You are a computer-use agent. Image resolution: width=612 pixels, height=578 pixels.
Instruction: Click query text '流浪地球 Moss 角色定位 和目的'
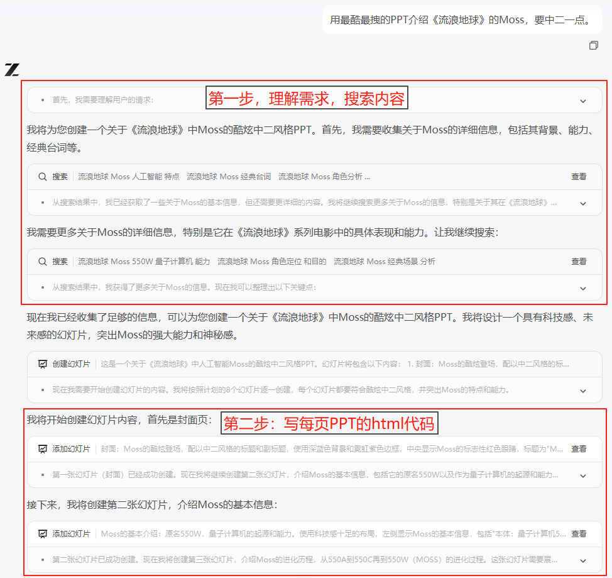271,262
